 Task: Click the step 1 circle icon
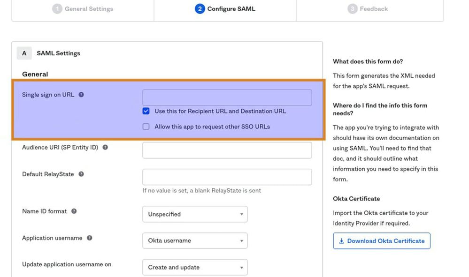click(57, 9)
